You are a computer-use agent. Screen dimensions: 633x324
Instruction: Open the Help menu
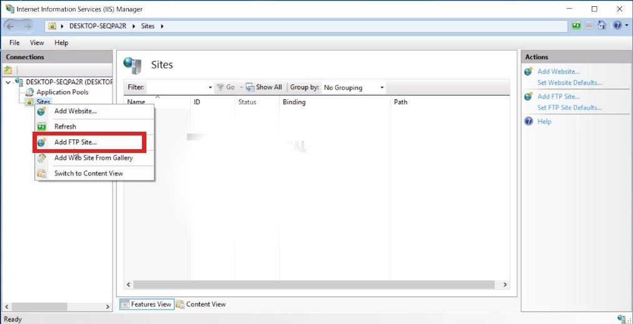tap(61, 42)
